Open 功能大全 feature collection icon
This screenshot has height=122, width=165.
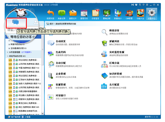tap(140, 13)
